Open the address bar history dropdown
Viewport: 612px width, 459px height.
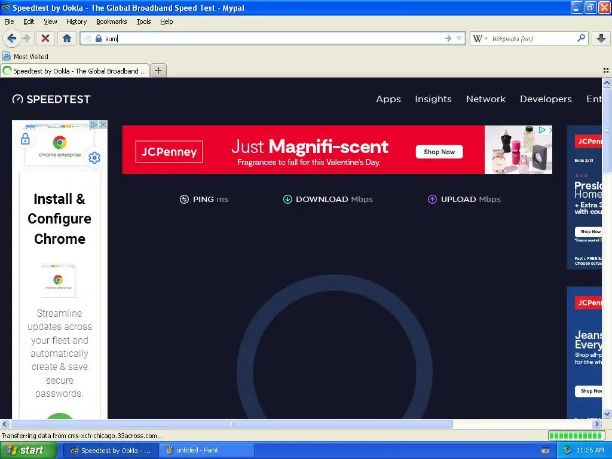click(460, 38)
